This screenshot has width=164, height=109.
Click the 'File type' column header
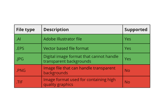25,29
